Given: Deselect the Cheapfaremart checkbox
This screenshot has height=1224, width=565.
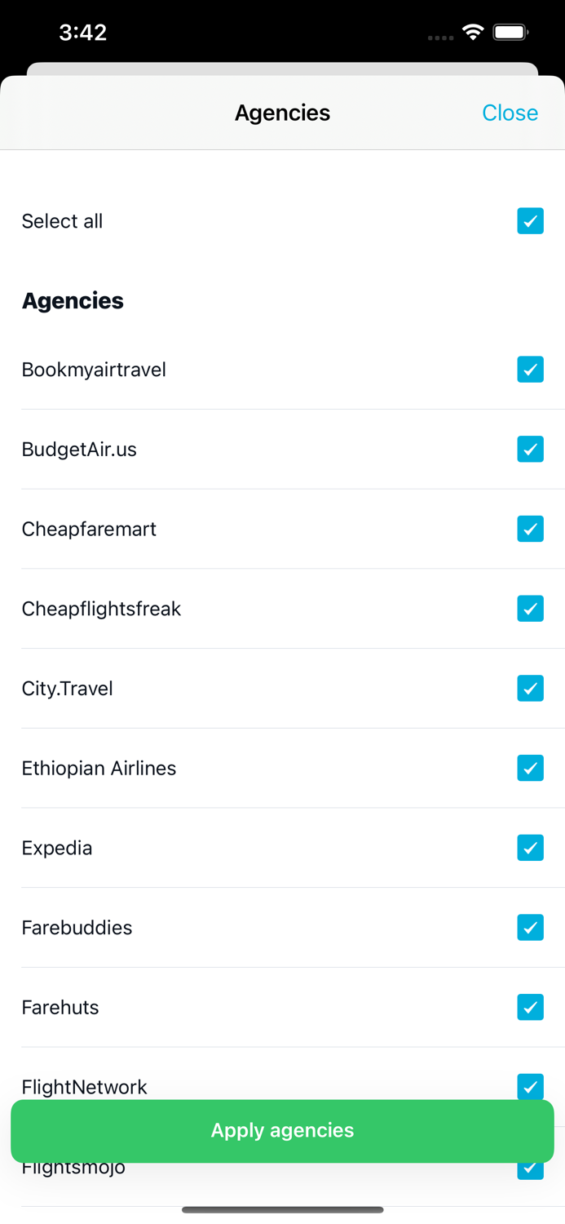Looking at the screenshot, I should coord(530,529).
